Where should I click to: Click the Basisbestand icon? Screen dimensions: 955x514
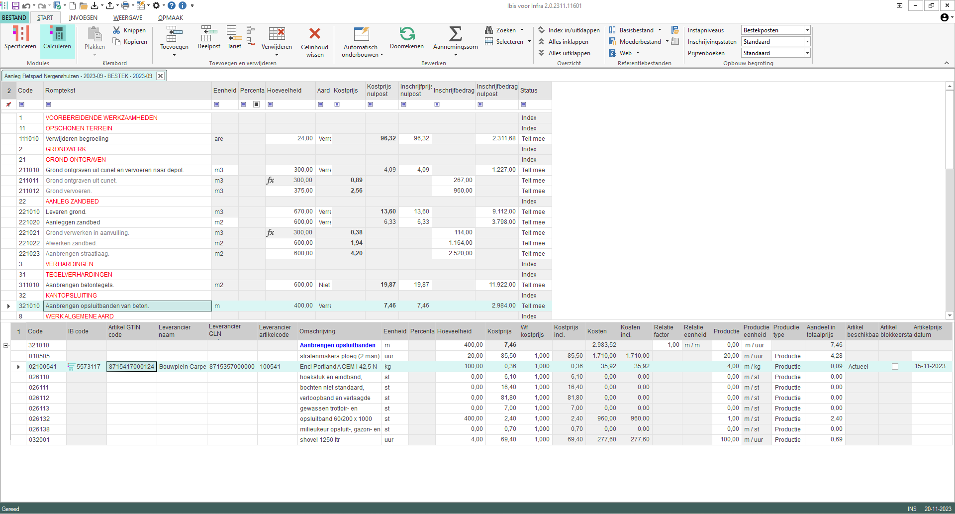612,30
